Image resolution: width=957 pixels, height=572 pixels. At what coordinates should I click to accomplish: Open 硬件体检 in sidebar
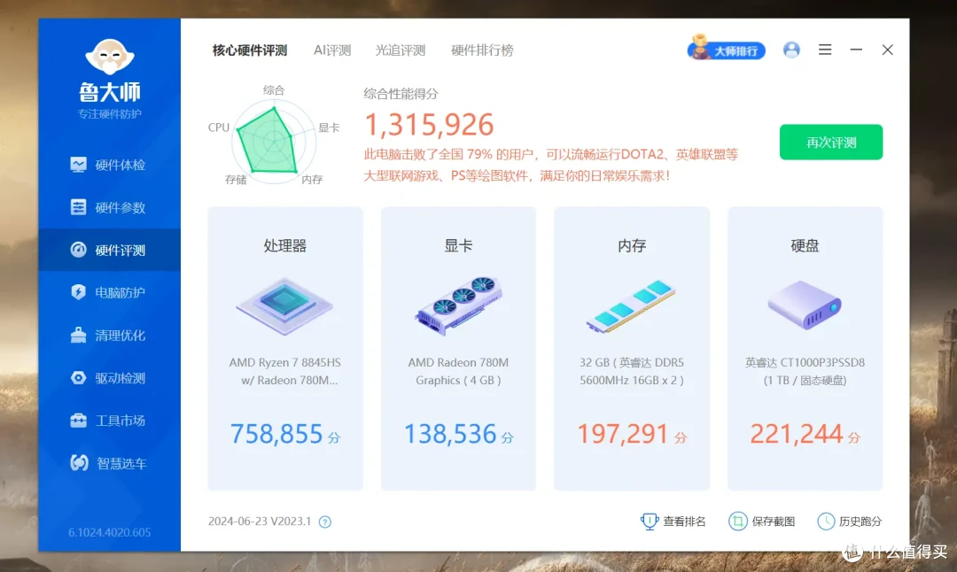pos(109,165)
